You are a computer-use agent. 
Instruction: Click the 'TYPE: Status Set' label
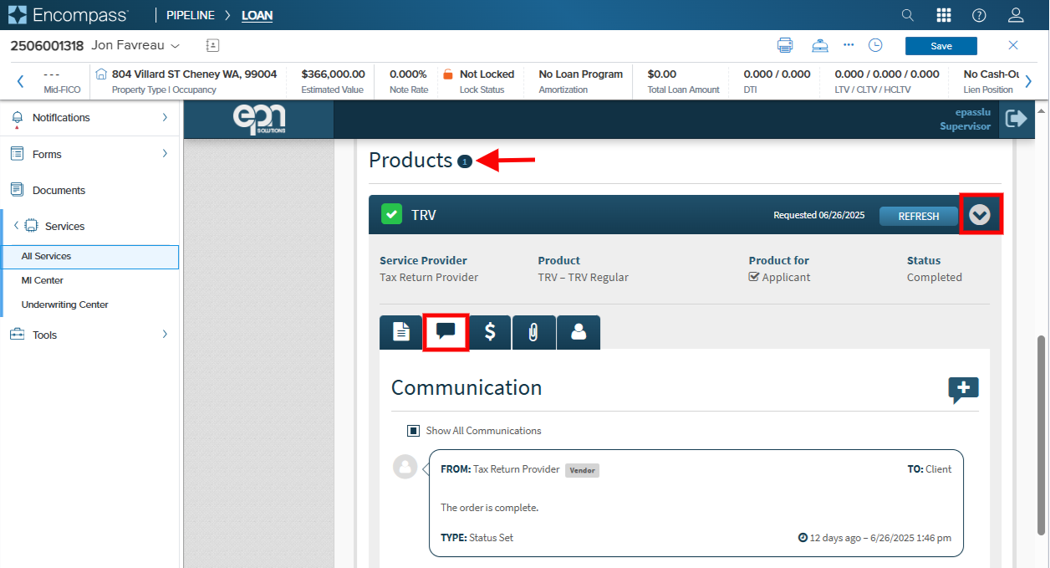477,537
